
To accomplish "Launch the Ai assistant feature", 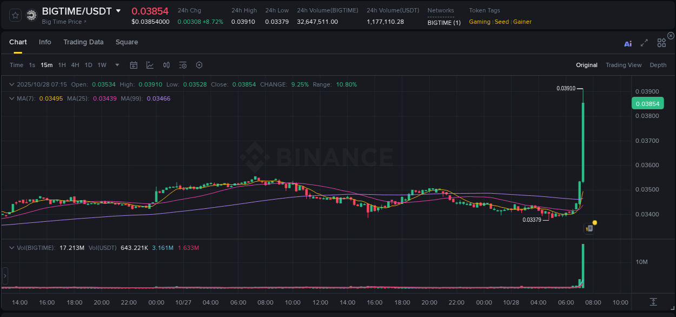I will pyautogui.click(x=628, y=43).
